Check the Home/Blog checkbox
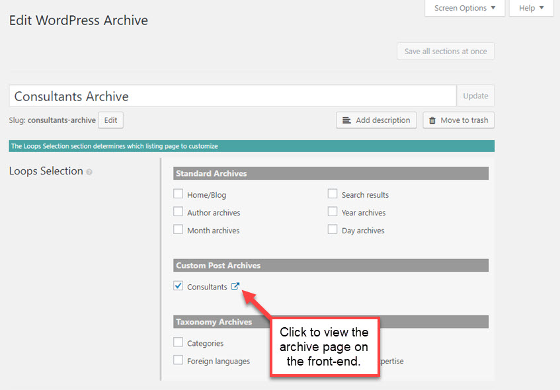The height and width of the screenshot is (390, 560). tap(179, 194)
